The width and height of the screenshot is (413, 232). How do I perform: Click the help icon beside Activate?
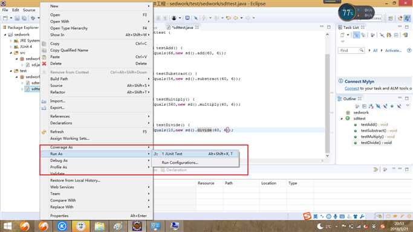(x=409, y=50)
